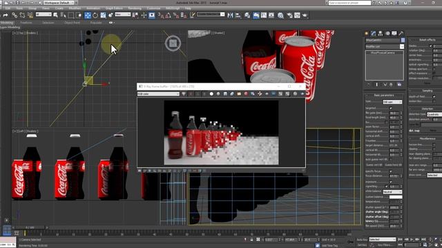Viewport: 442px width, 248px height.
Task: Toggle the specify focus checkbox
Action: point(391,171)
